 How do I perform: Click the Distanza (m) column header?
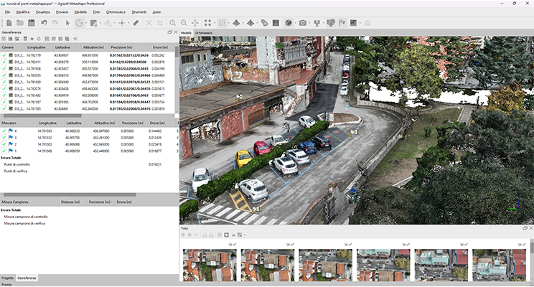[70, 202]
